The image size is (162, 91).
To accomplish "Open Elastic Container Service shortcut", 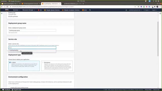I will pos(71,10).
